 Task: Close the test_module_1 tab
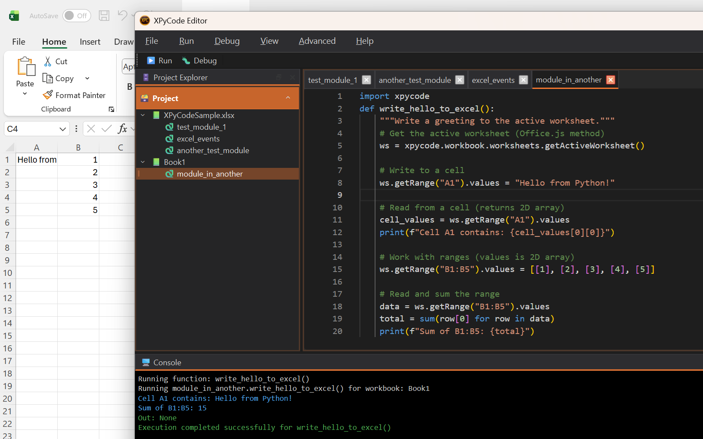click(x=366, y=80)
